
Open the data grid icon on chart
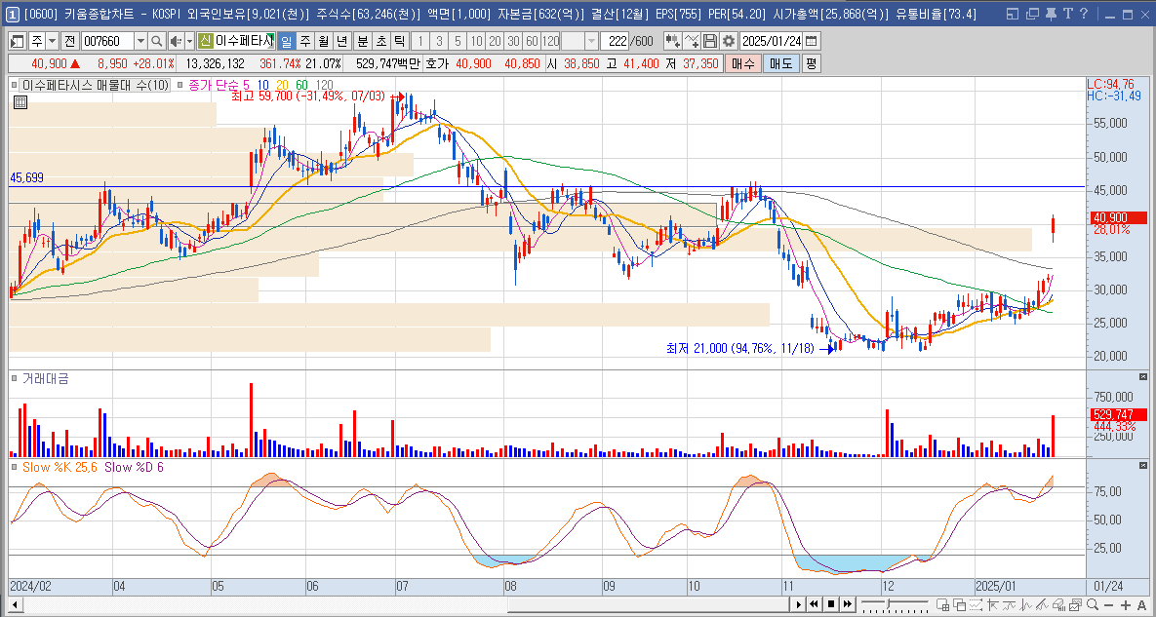(x=20, y=102)
